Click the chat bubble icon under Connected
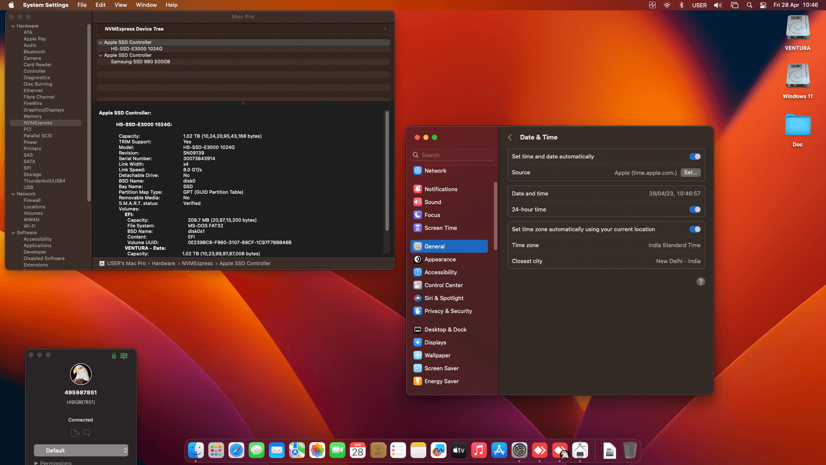Screen dimensions: 826x465 [87, 432]
